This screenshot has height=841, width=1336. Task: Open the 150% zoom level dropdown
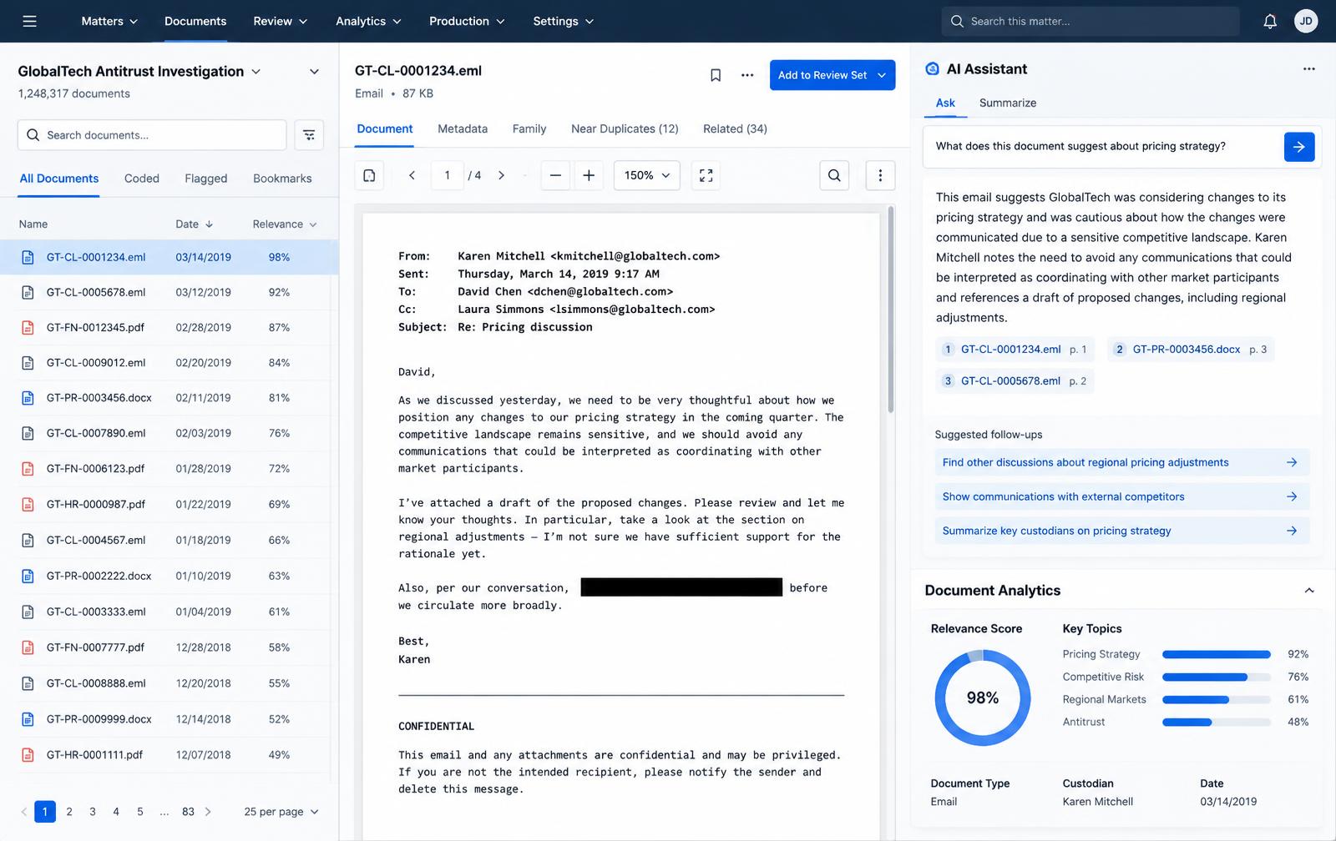pos(647,175)
